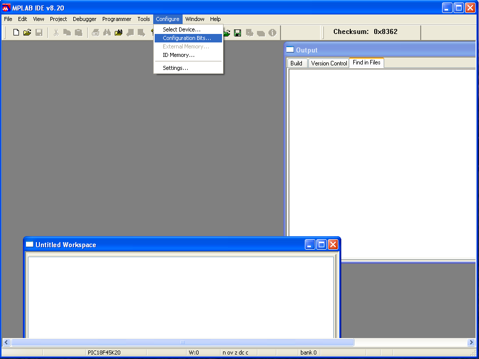
Task: Click the gray icon after green floppy
Action: pyautogui.click(x=249, y=33)
